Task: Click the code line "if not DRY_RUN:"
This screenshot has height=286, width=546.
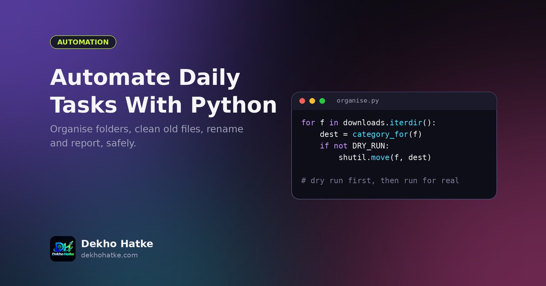Action: tap(355, 146)
